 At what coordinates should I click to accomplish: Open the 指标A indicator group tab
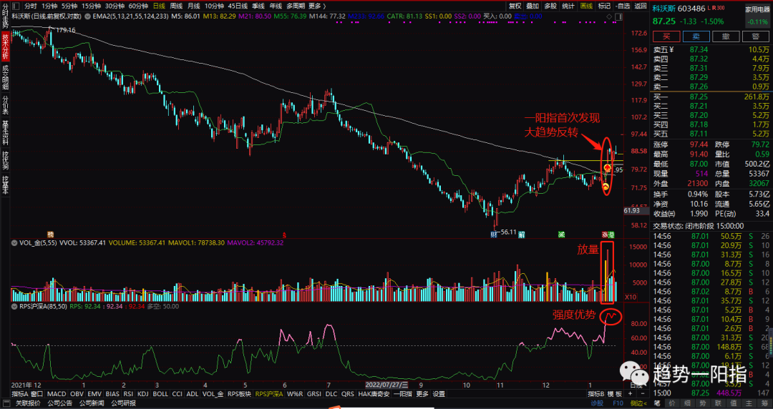(20, 394)
